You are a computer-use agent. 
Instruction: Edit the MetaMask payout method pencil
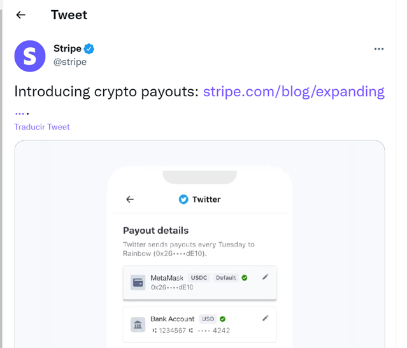pyautogui.click(x=266, y=277)
